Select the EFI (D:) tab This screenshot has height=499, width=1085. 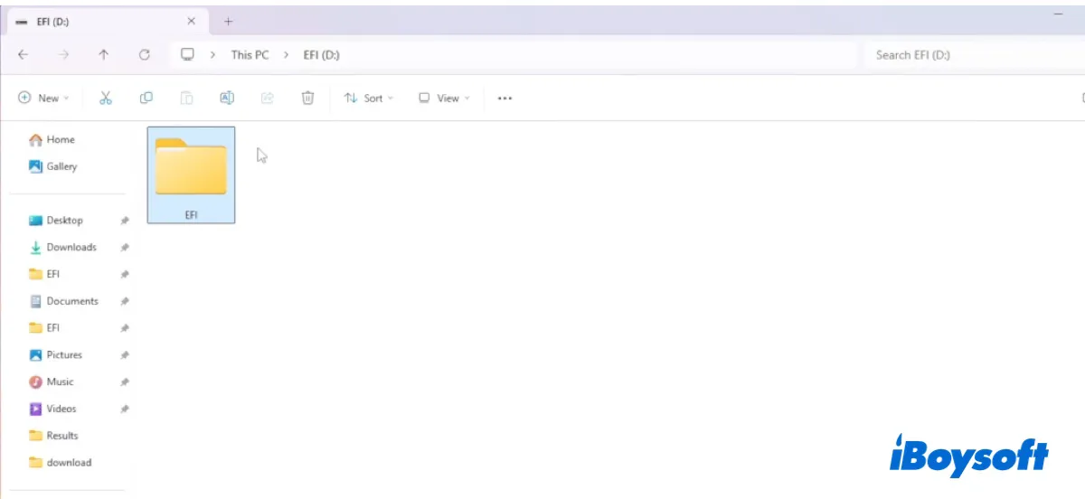(107, 21)
